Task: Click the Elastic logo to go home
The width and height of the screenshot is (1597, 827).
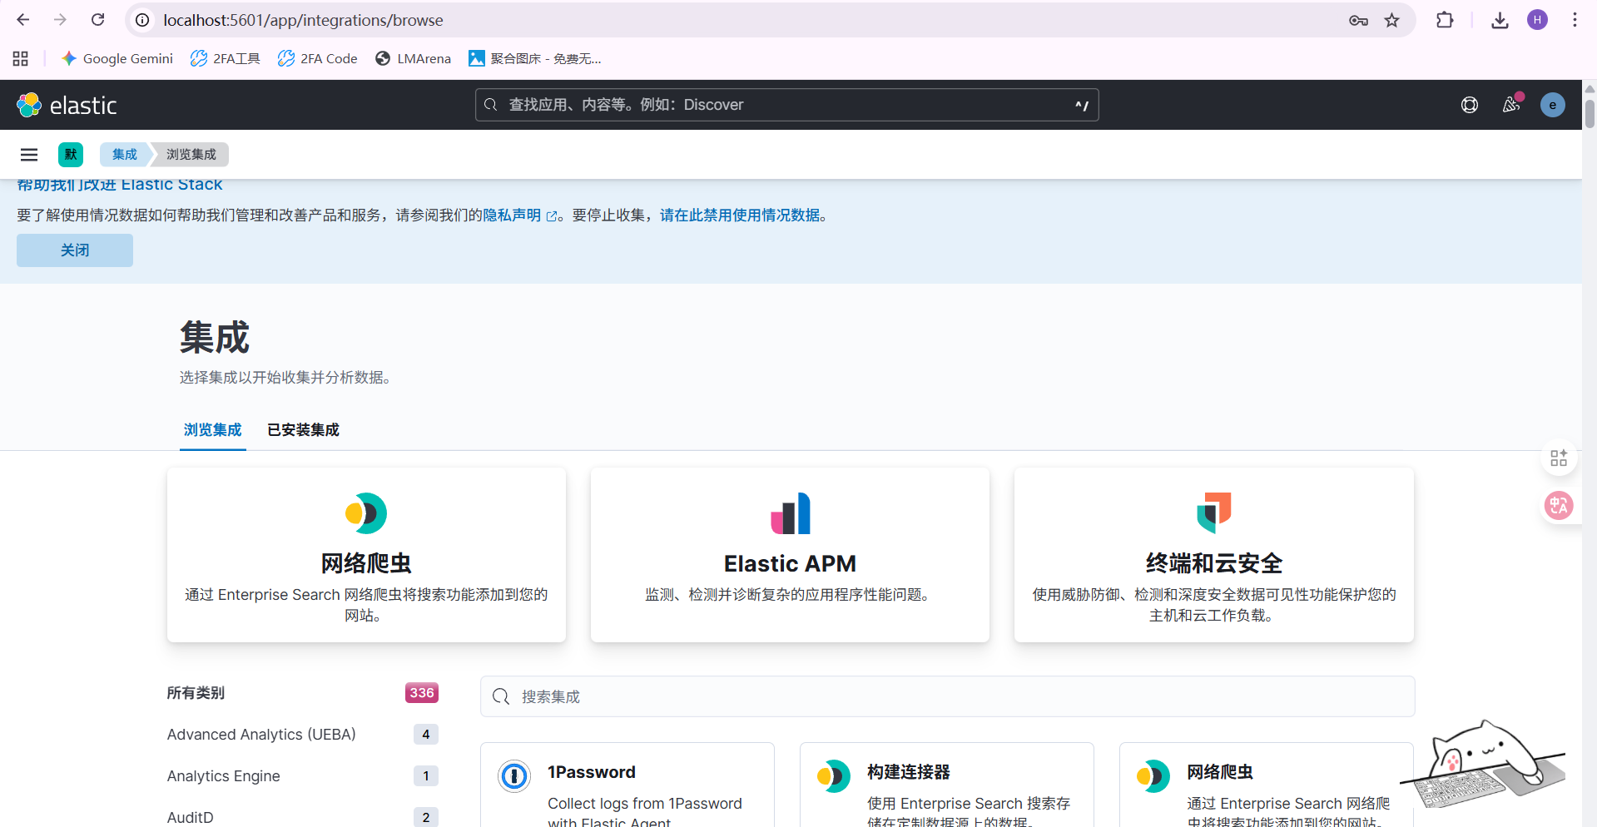Action: pos(67,105)
